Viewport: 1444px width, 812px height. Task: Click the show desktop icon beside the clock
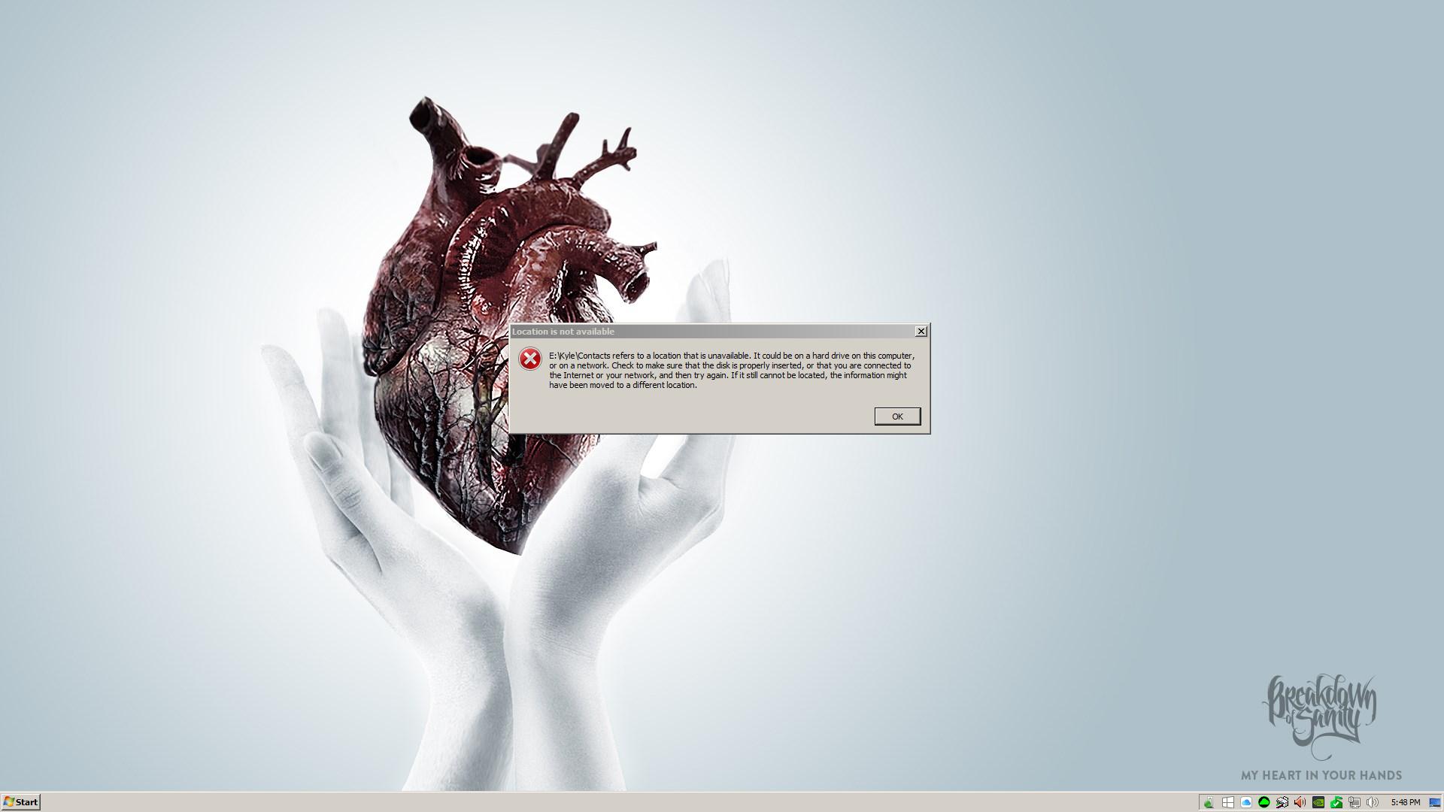[1435, 802]
